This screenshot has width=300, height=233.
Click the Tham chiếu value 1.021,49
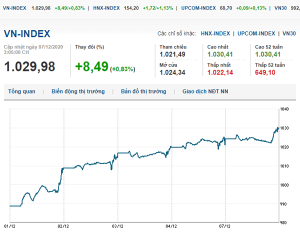coord(172,54)
